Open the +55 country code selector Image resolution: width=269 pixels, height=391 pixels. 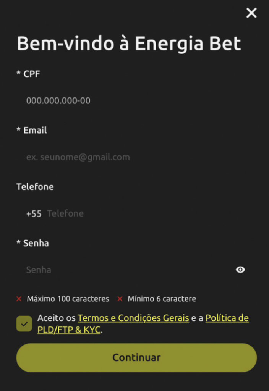click(34, 213)
